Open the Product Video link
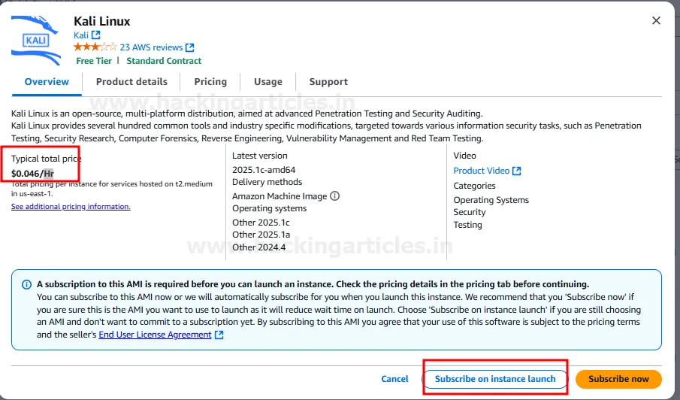The height and width of the screenshot is (400, 680). tap(481, 171)
